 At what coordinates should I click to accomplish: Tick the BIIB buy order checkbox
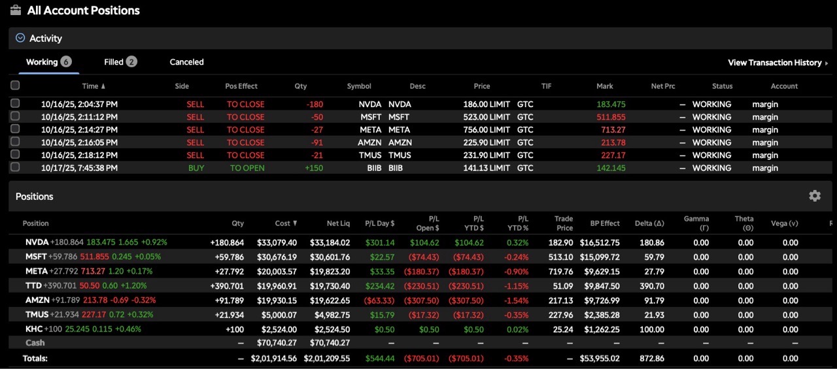coord(15,167)
